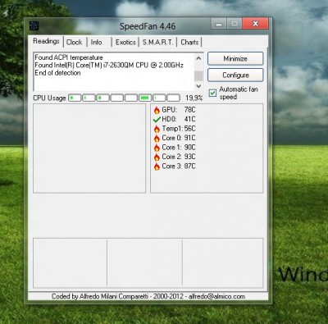The image size is (328, 324).
Task: Click the Core 1 flame icon
Action: point(157,148)
